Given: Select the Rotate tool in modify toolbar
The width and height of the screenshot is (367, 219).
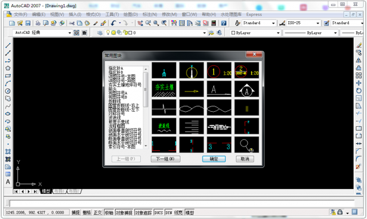Looking at the screenshot, I should click(358, 91).
